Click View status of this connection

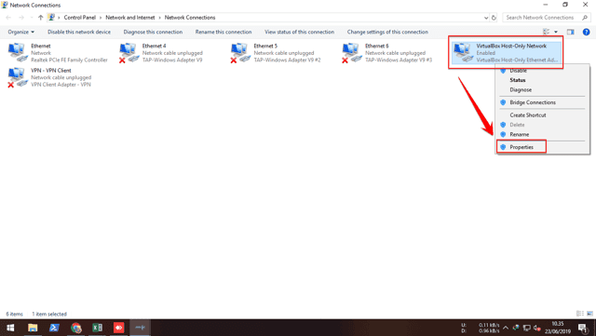coord(300,32)
